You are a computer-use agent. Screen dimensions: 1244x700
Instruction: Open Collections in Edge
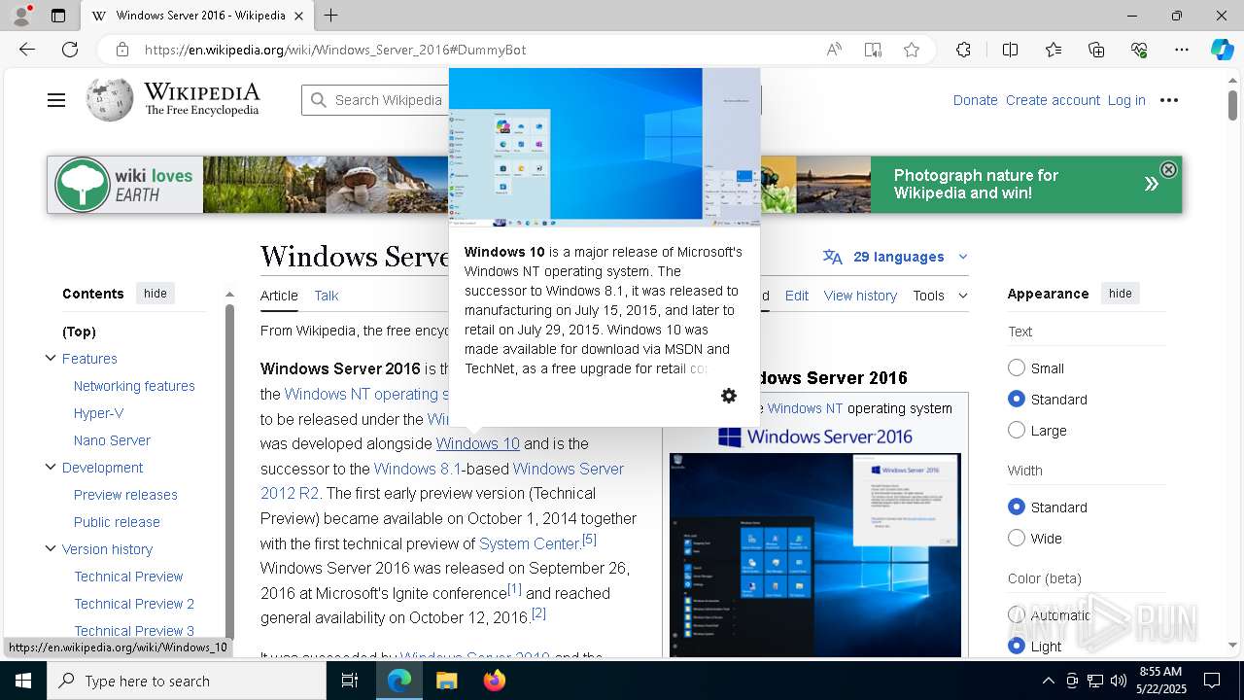pyautogui.click(x=1096, y=50)
